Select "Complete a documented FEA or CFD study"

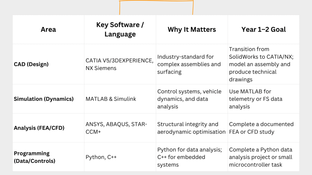tap(261, 128)
